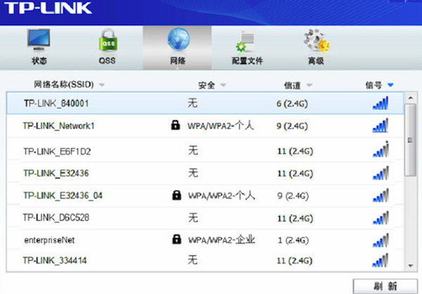Click WPA/WPA2-企业 security text
This screenshot has width=422, height=294.
point(222,240)
